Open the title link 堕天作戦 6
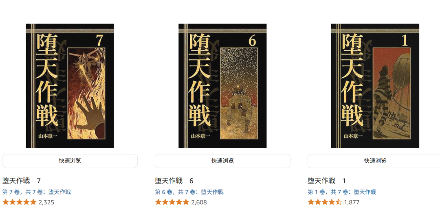 pyautogui.click(x=174, y=181)
